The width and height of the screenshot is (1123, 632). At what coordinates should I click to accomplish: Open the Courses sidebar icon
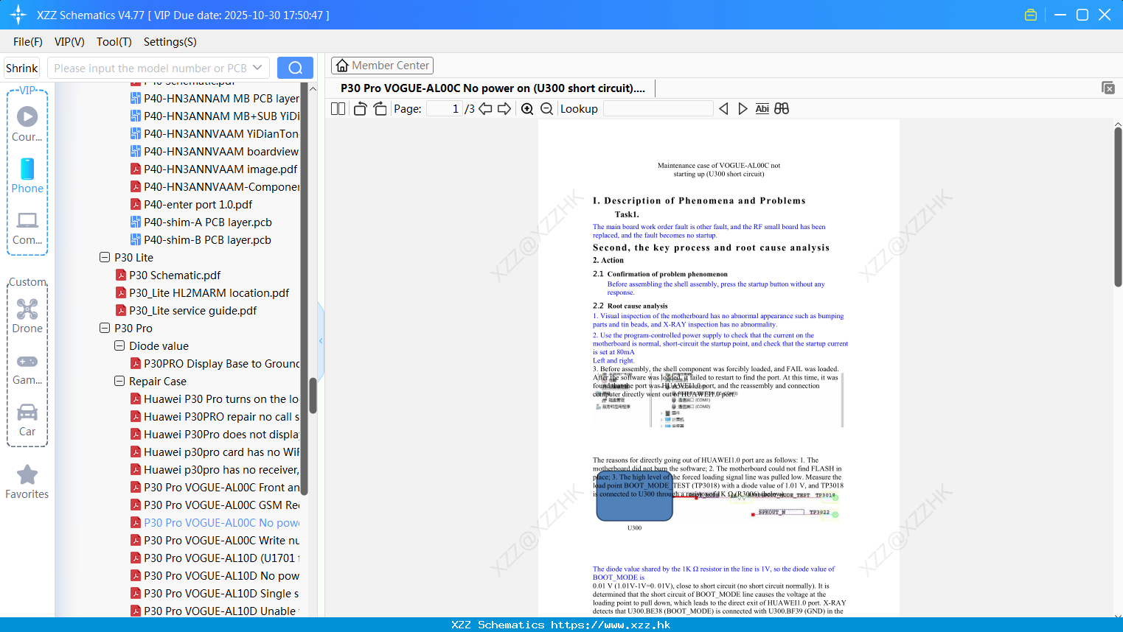(x=27, y=124)
